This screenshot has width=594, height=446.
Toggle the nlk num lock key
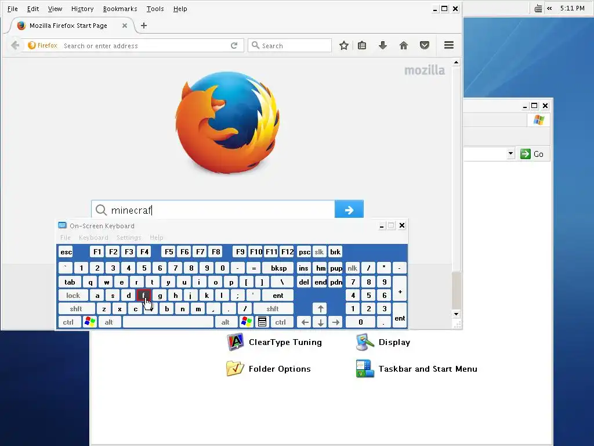pyautogui.click(x=352, y=268)
